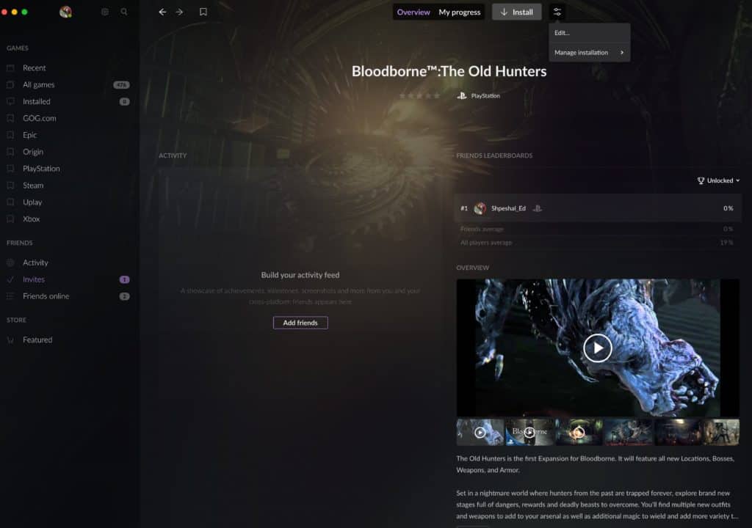
Task: Go back with the left arrow
Action: coord(162,12)
